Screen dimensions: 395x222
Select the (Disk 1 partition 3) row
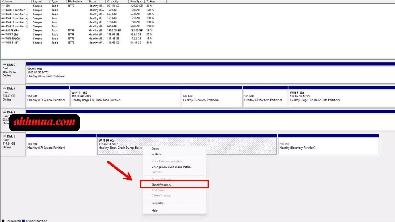pos(83,14)
